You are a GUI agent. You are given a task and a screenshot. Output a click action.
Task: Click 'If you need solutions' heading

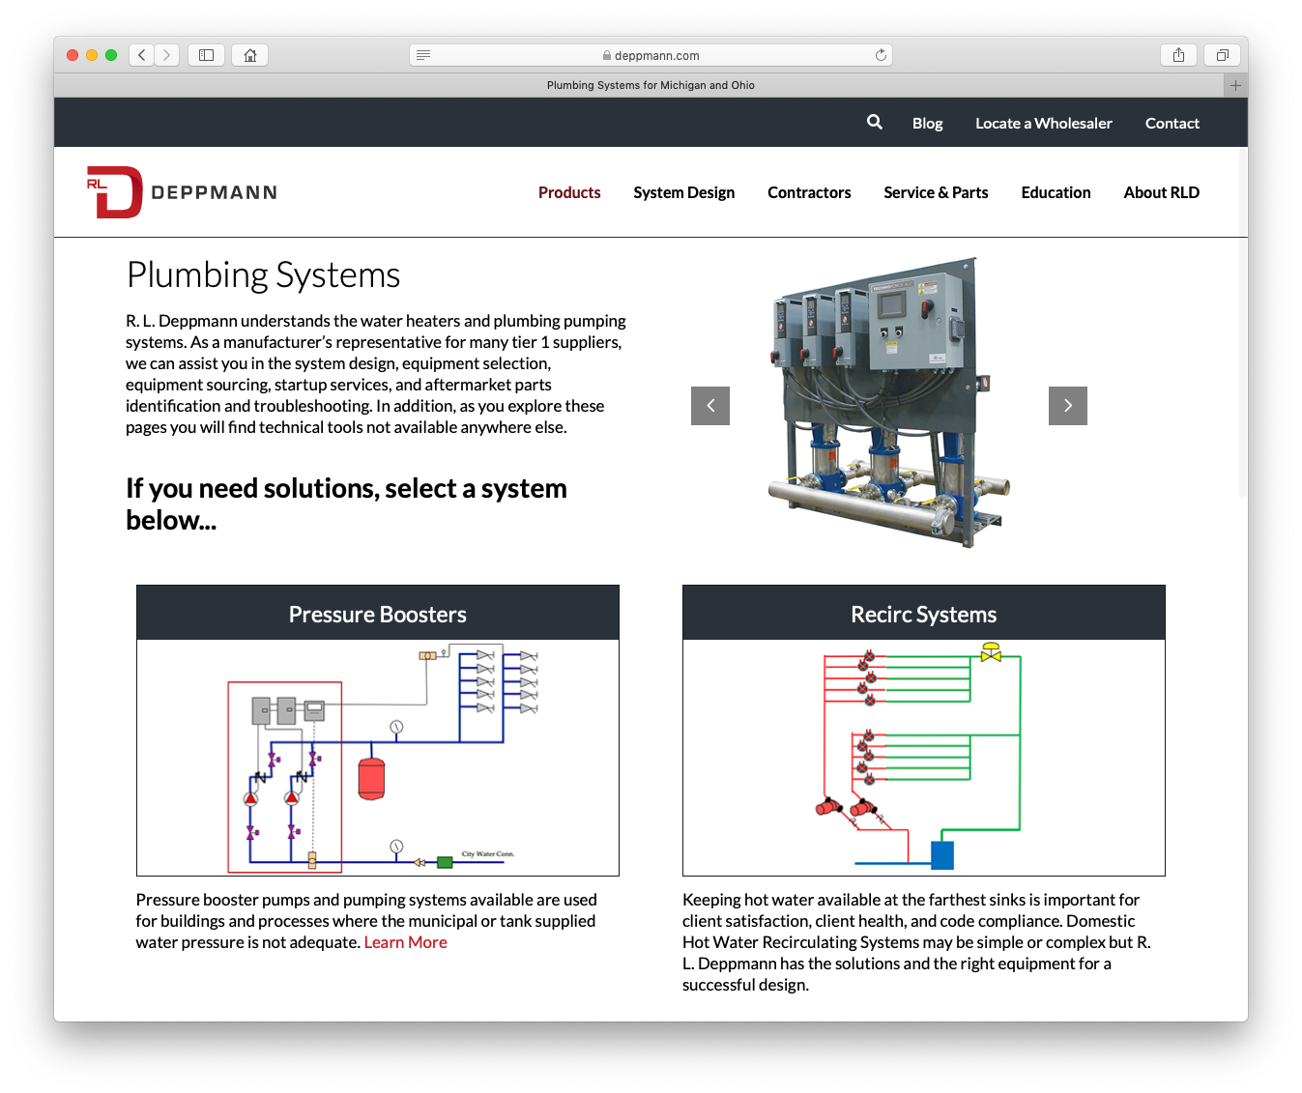pos(346,503)
